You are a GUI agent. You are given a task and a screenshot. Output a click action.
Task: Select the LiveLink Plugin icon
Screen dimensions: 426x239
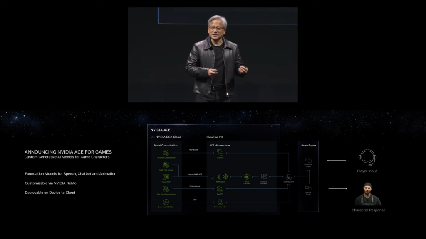tap(309, 188)
